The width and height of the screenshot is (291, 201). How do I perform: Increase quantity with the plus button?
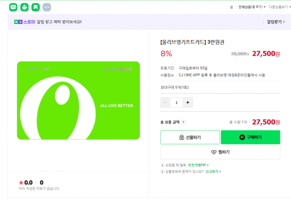pyautogui.click(x=187, y=103)
